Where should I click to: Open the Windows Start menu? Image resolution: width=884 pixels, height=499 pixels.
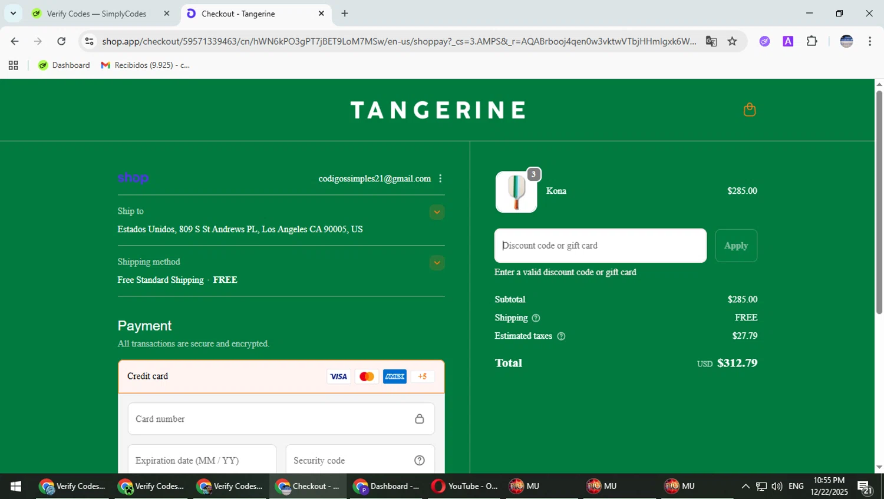16,486
